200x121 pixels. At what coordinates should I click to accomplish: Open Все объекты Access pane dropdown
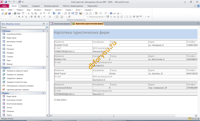point(44,24)
